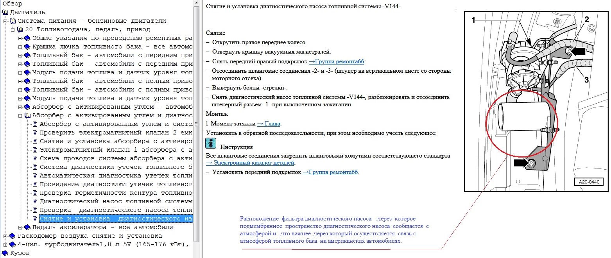
Task: Click the open book icon of Абсорбер и диагнос row
Action: (27, 116)
